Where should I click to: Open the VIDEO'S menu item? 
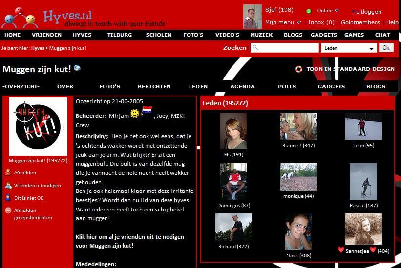pos(227,35)
